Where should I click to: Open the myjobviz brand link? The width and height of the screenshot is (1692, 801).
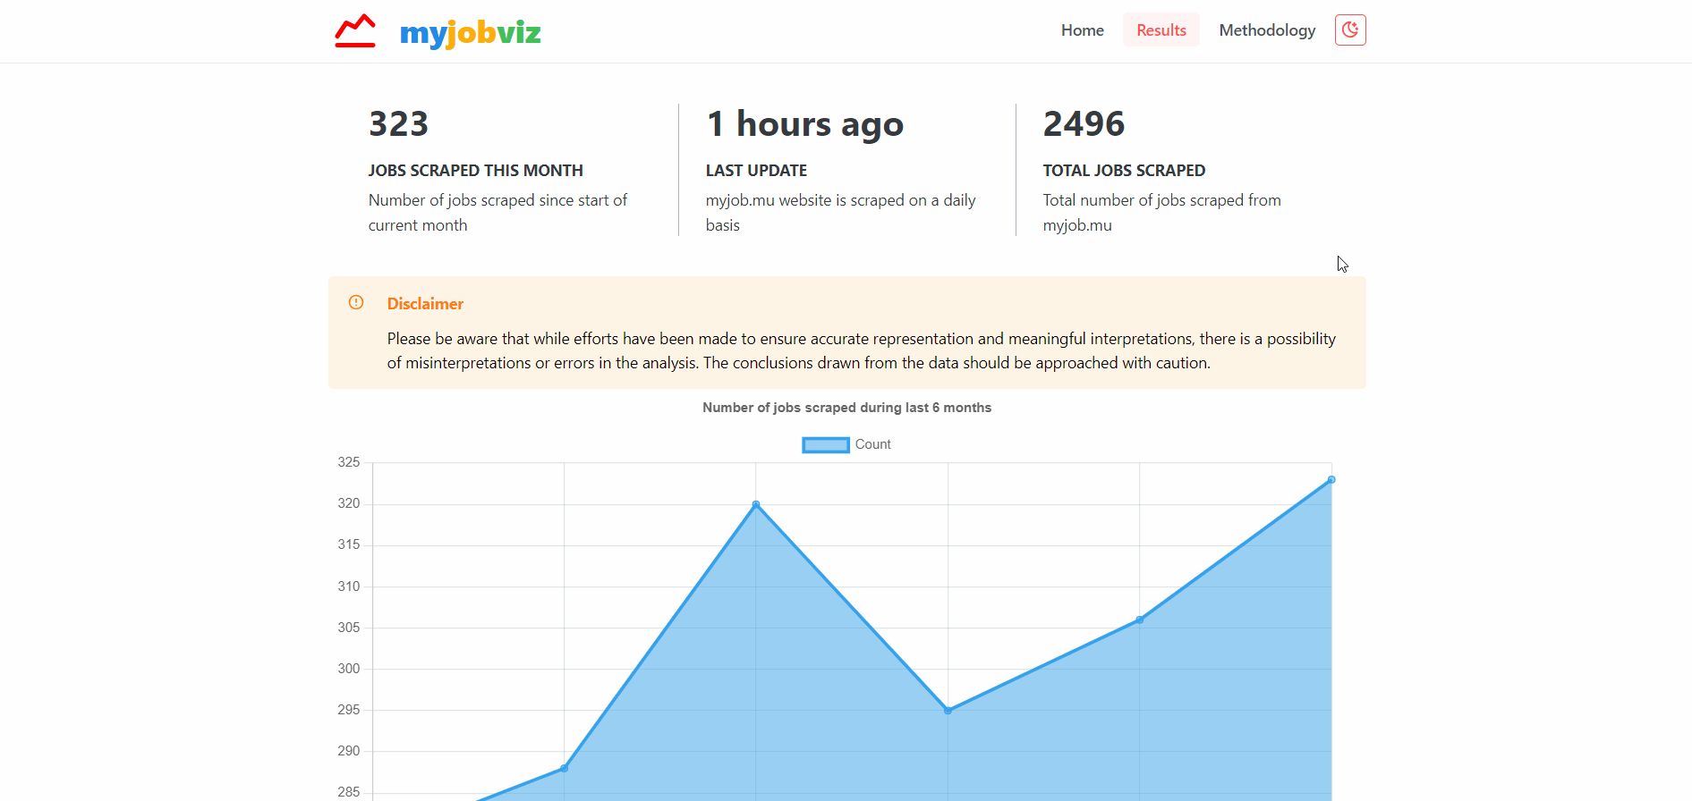point(470,33)
